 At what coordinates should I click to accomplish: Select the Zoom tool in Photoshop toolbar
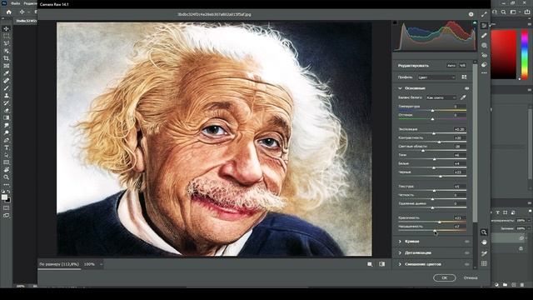point(6,177)
